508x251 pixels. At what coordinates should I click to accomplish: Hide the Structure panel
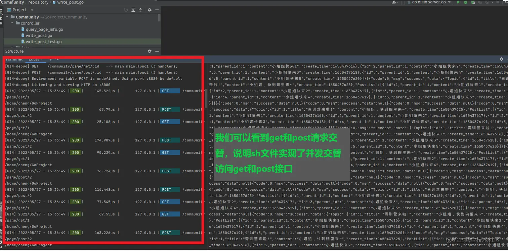tap(157, 51)
